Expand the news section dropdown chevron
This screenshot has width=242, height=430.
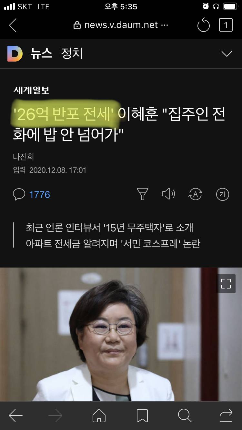(227, 54)
